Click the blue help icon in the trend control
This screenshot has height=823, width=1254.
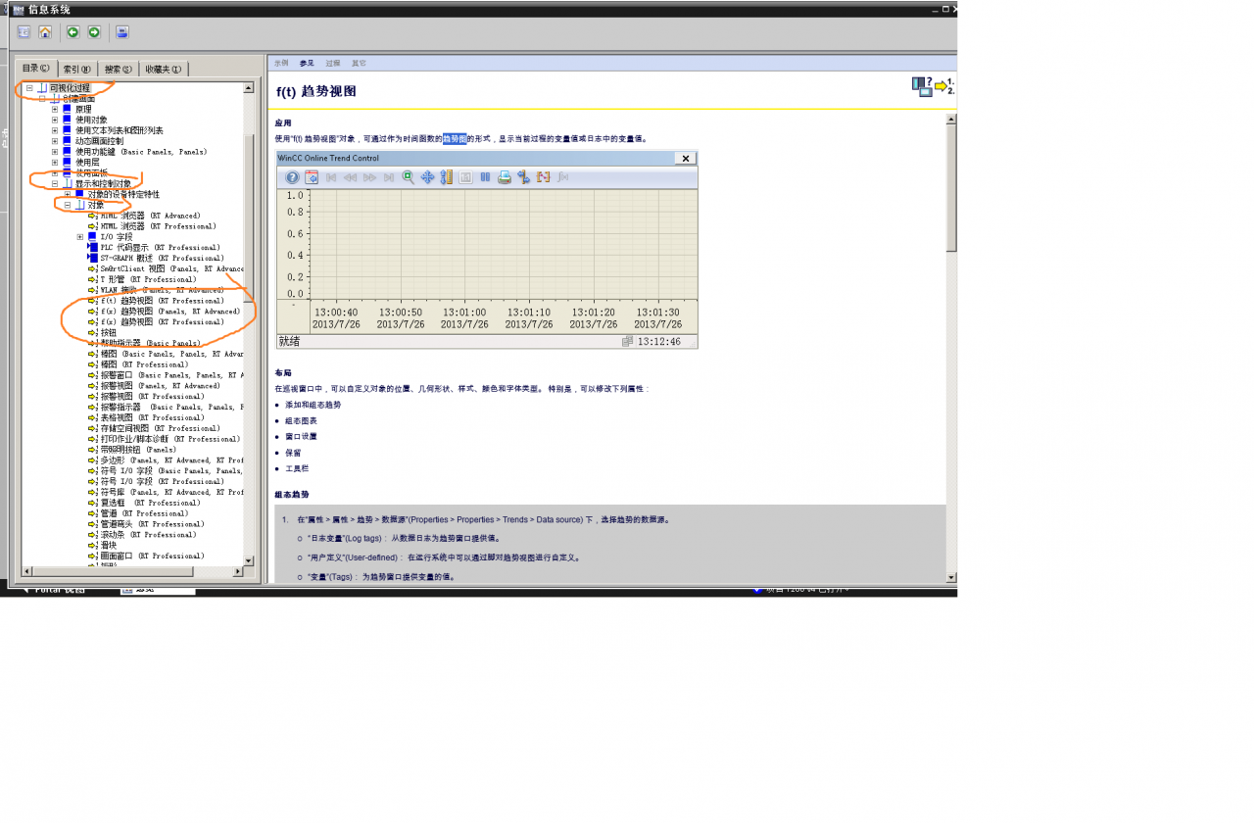(x=292, y=177)
